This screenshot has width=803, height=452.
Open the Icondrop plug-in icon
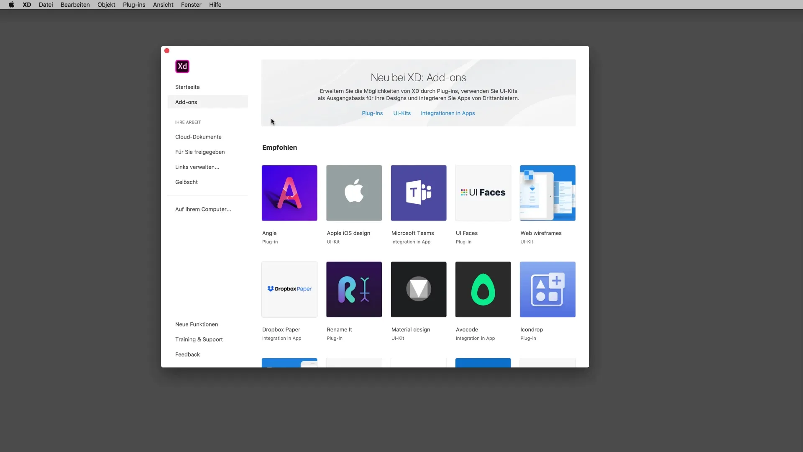[547, 290]
